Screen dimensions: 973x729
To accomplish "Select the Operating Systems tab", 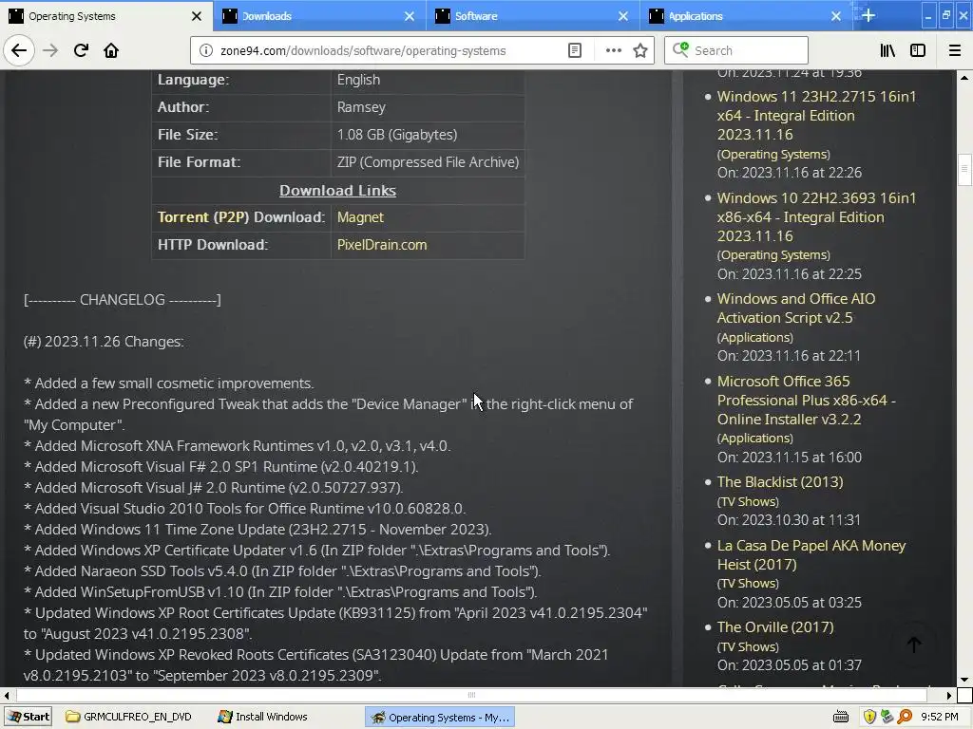I will (105, 16).
